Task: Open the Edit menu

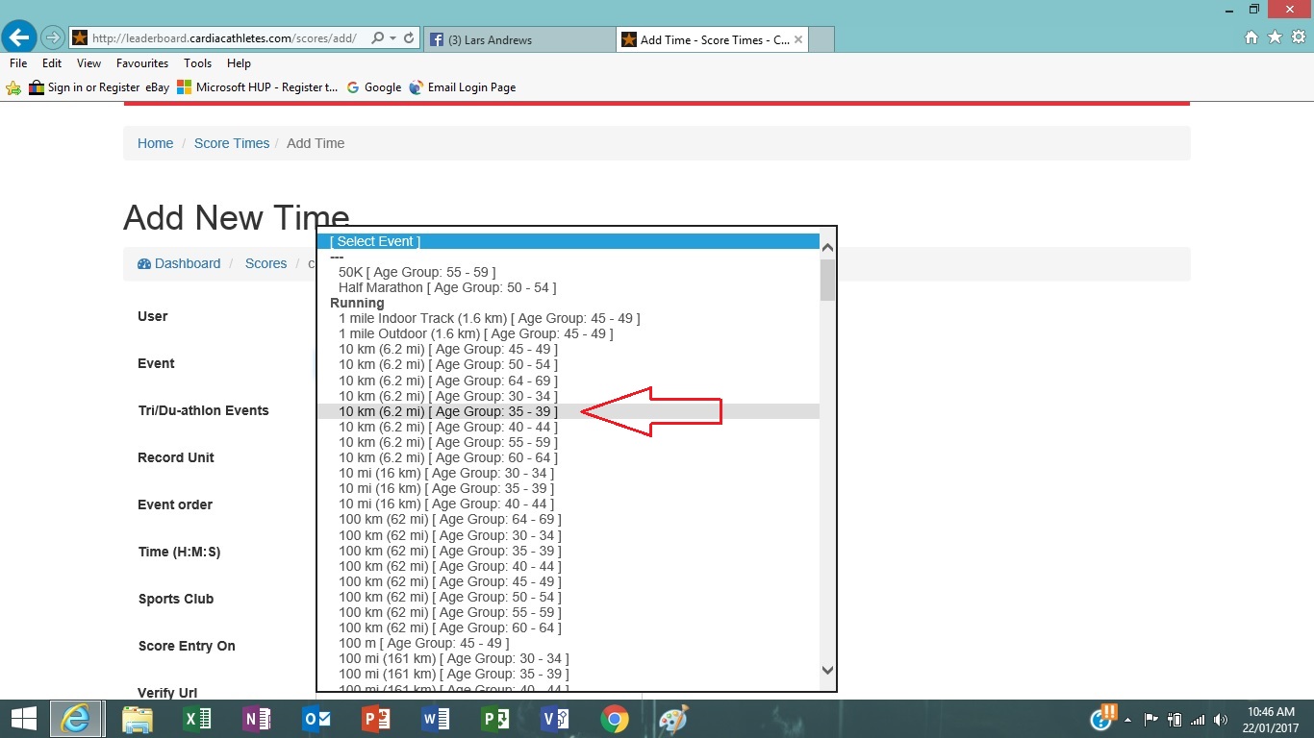Action: [52, 63]
